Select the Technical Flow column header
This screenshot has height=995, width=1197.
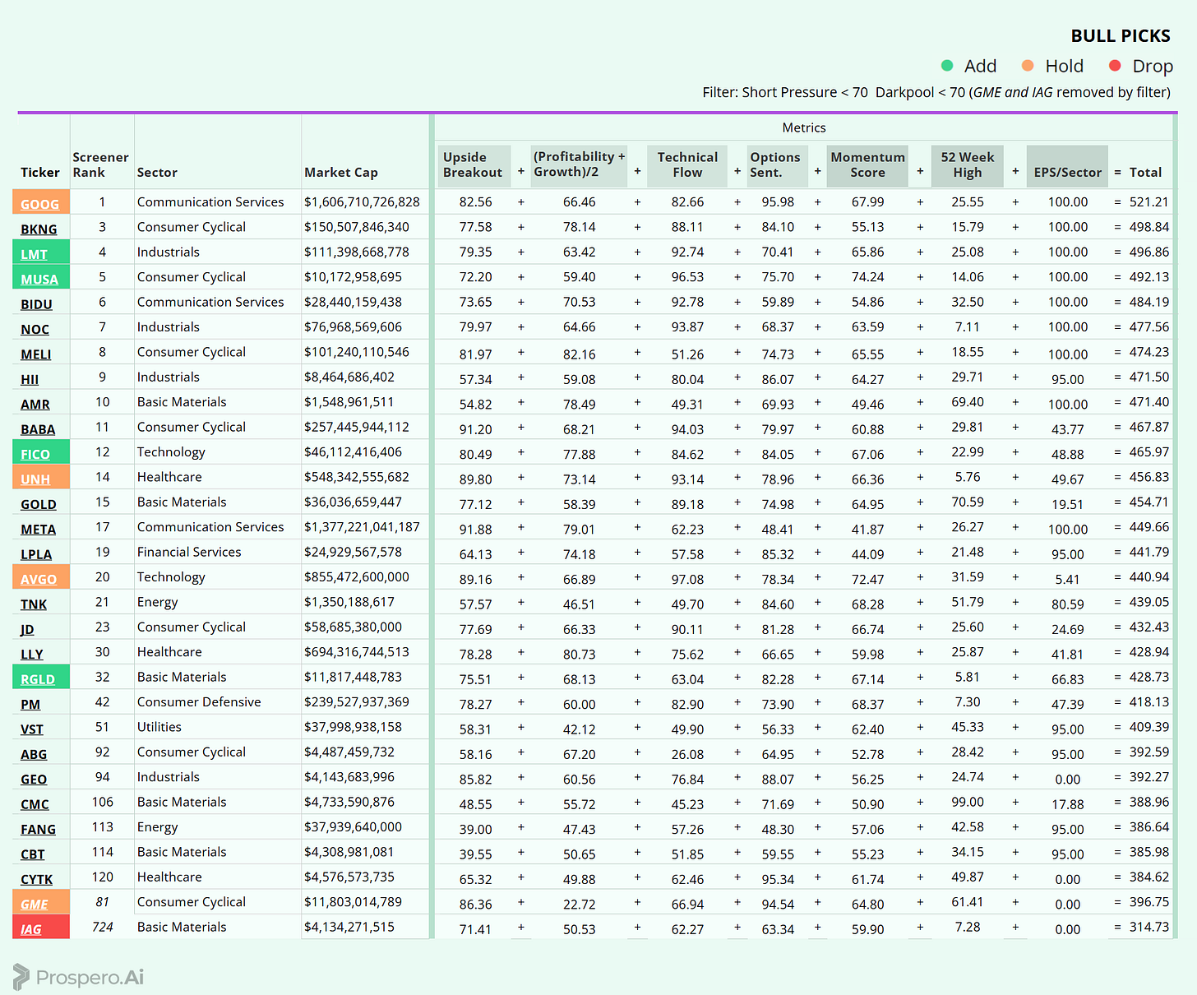[687, 164]
